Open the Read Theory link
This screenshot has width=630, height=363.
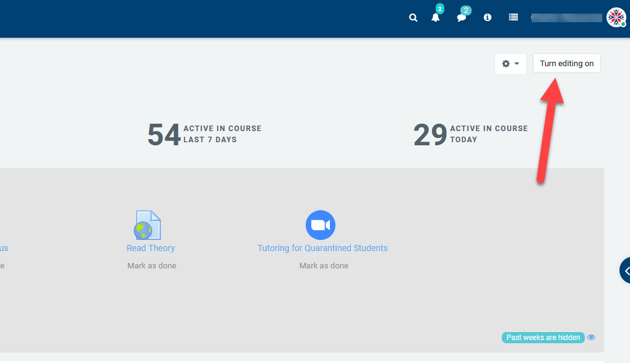click(150, 248)
